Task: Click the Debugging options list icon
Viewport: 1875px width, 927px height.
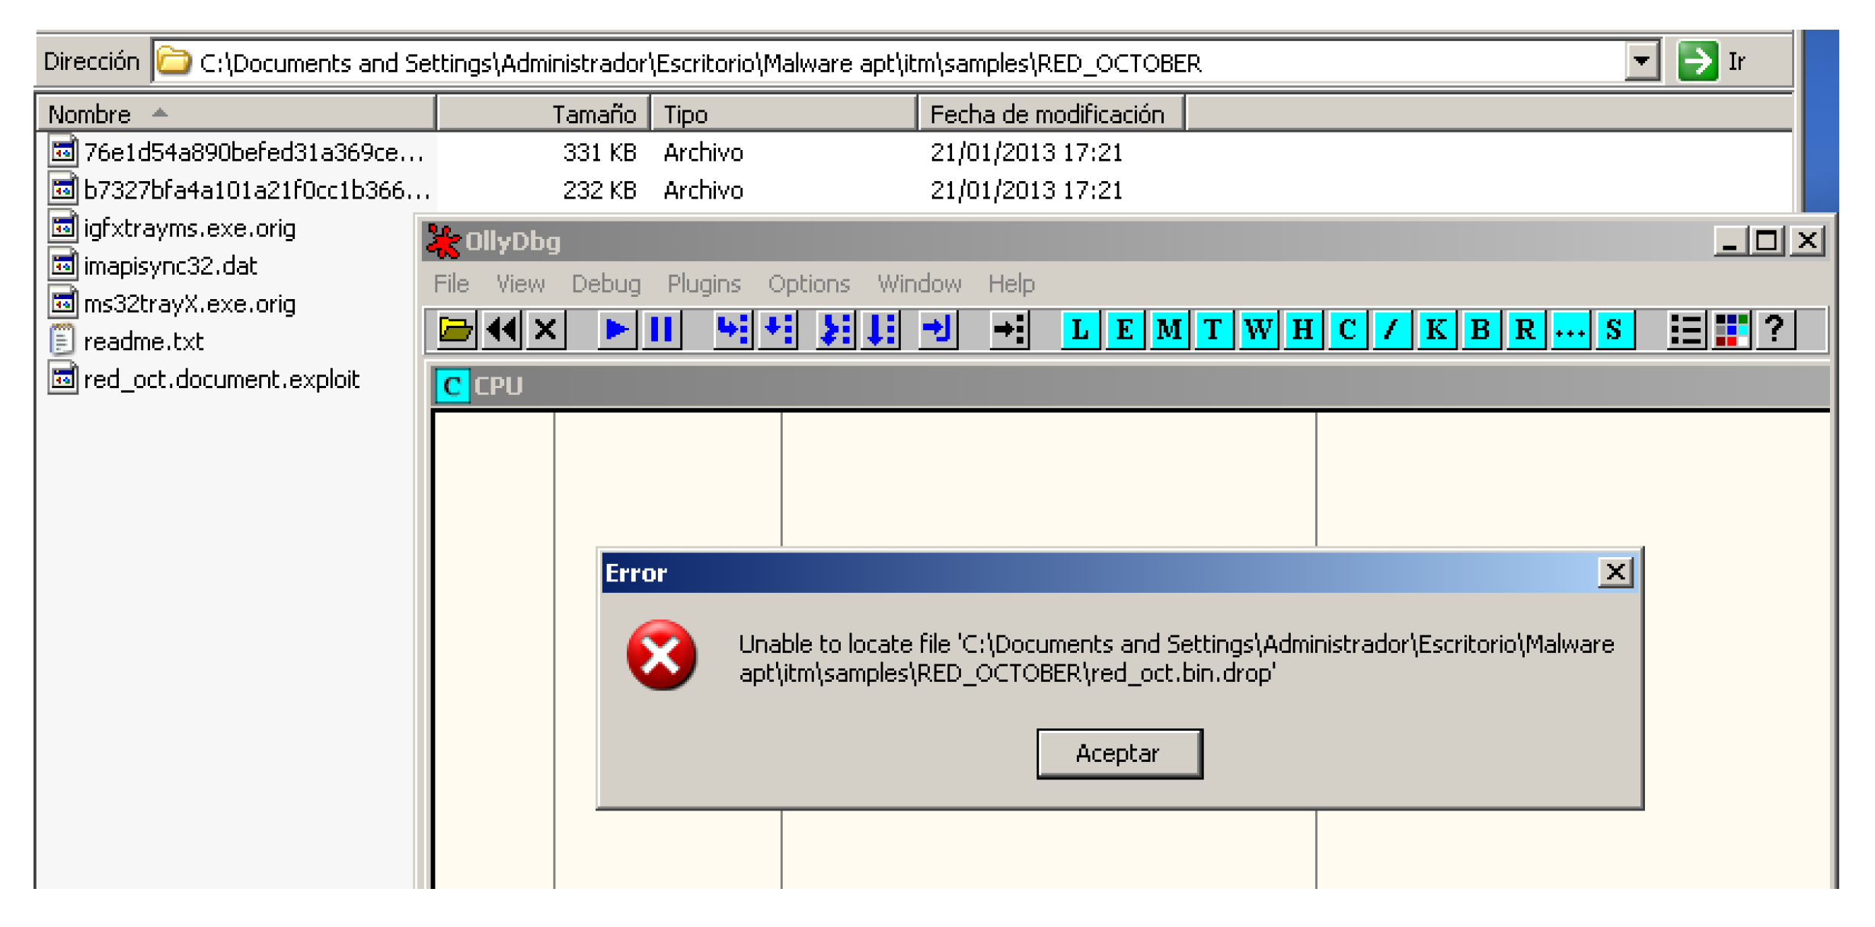Action: [1685, 330]
